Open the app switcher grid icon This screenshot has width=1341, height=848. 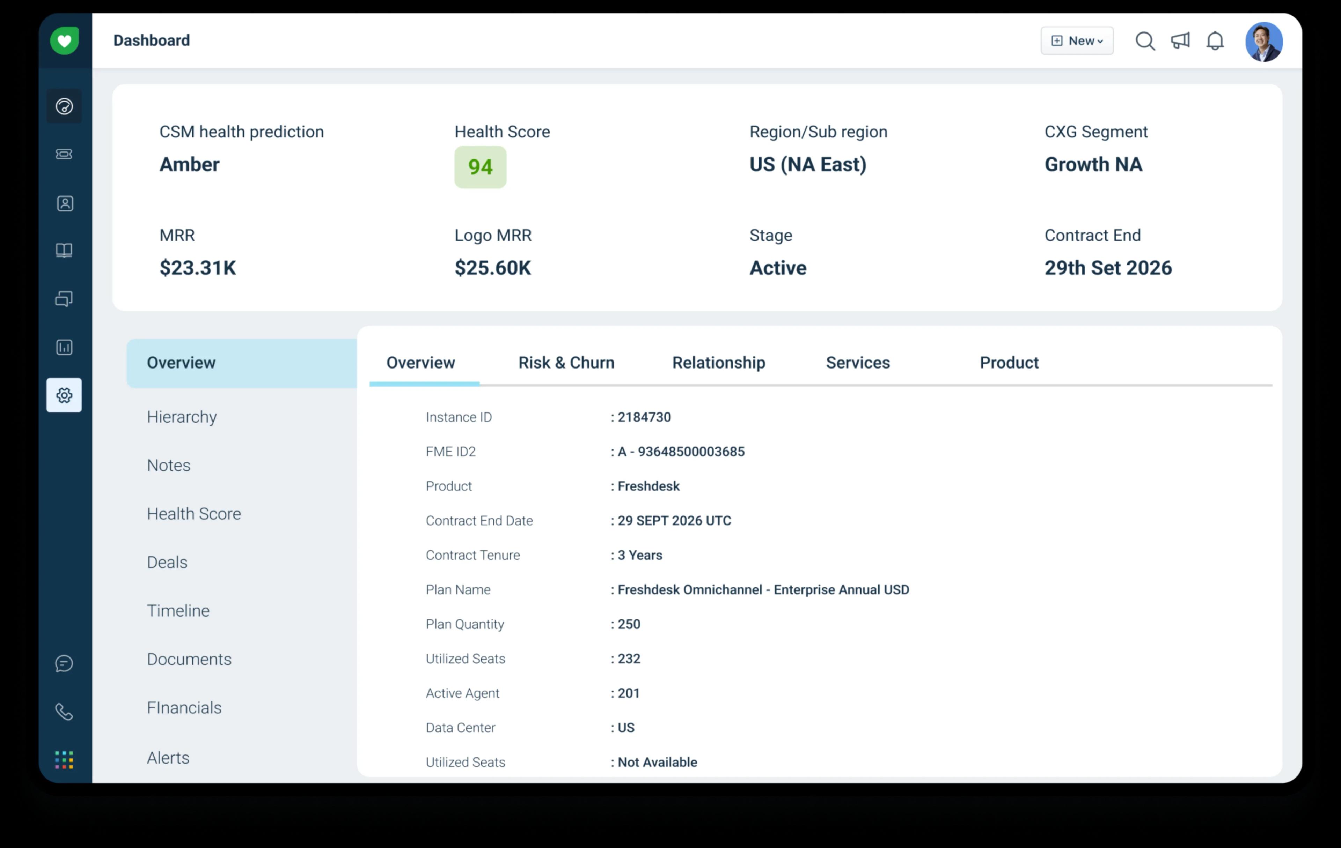tap(64, 759)
